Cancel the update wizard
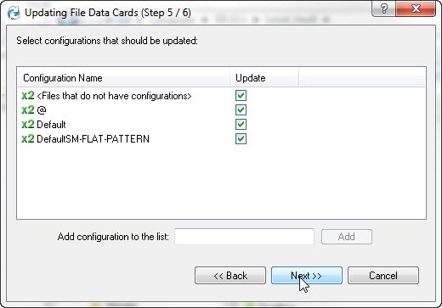This screenshot has width=442, height=308. click(383, 275)
